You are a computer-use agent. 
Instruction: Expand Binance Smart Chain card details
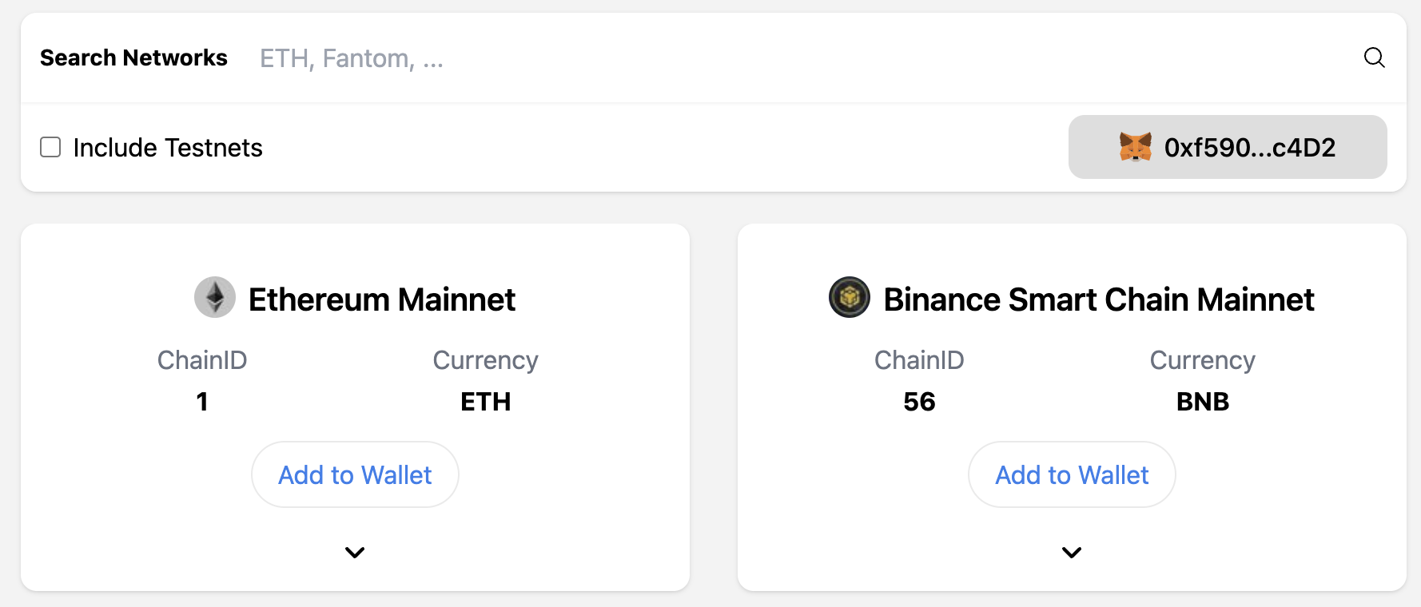point(1072,552)
